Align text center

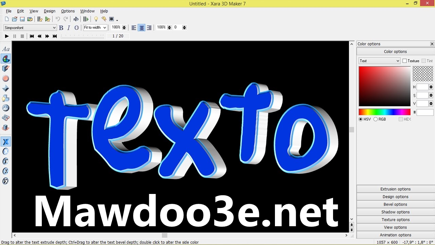point(142,28)
